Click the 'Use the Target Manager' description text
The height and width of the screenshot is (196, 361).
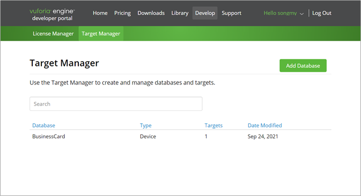pyautogui.click(x=122, y=82)
